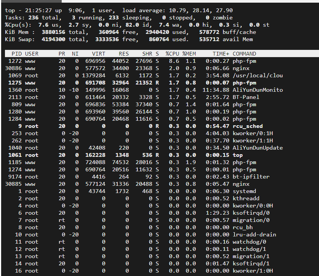Click the VIRT column header
The image size is (319, 276).
point(99,54)
